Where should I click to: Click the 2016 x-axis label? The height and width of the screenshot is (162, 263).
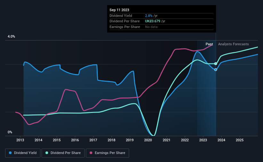coord(75,140)
